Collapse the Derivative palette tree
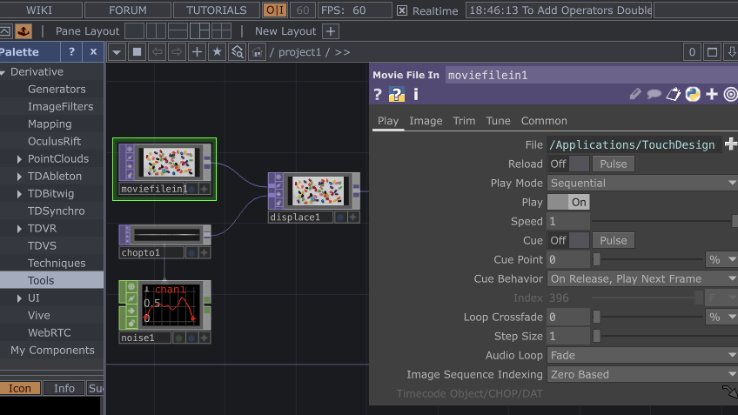738x415 pixels. [3, 72]
